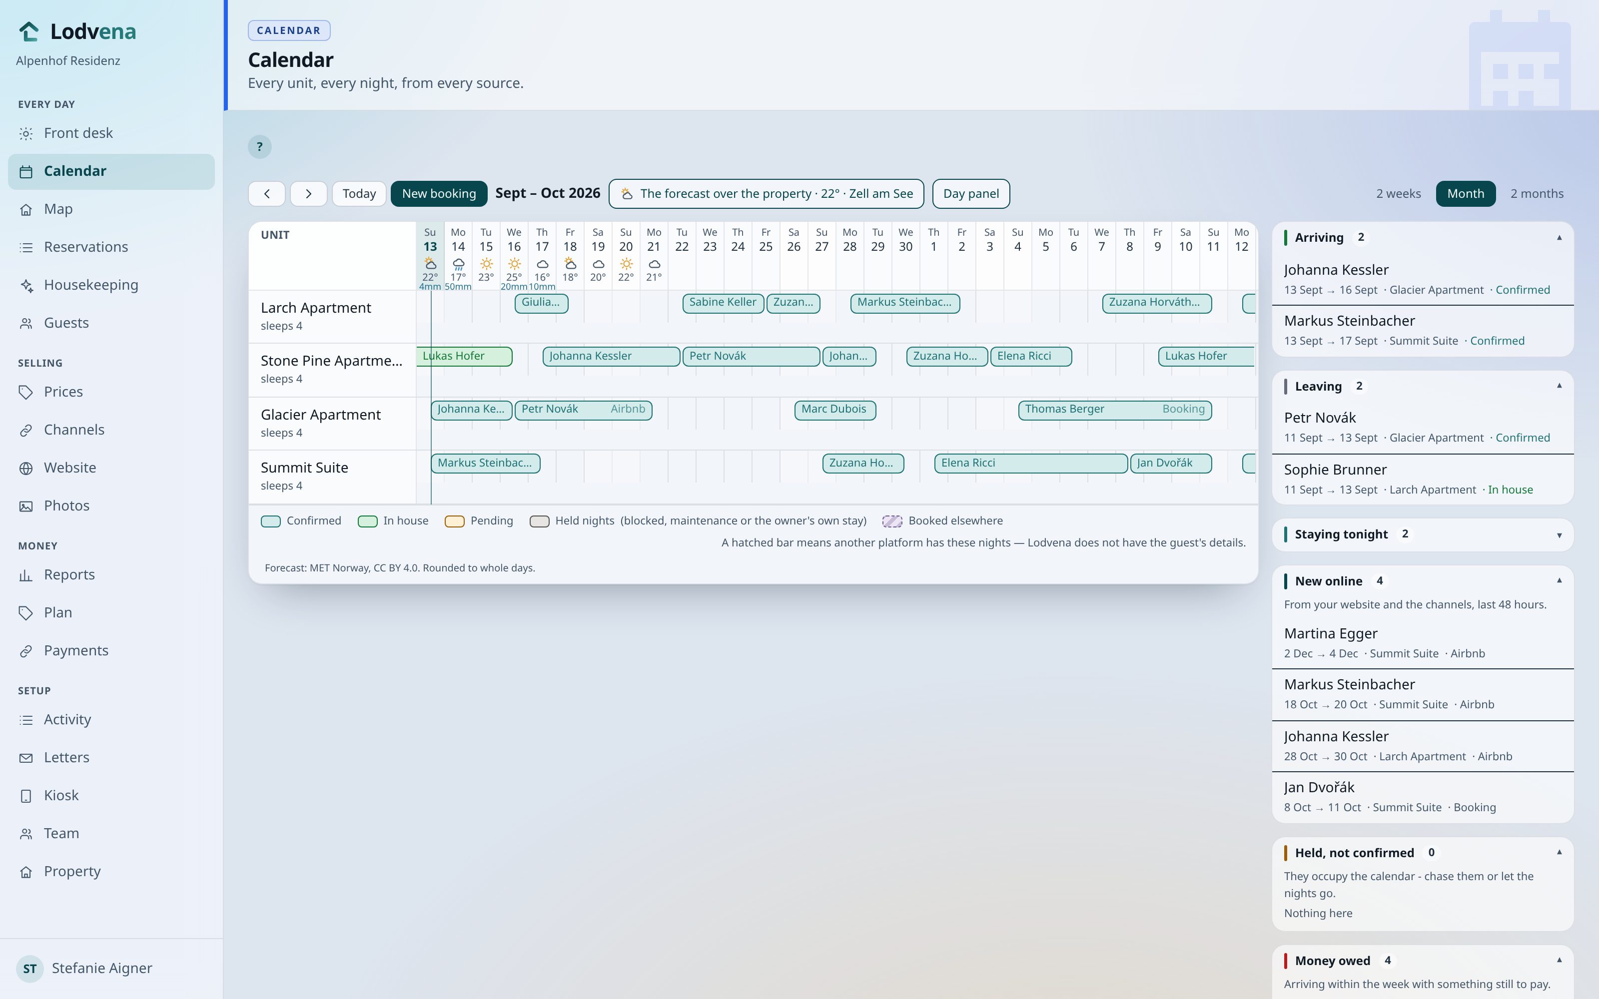The height and width of the screenshot is (999, 1599).
Task: Click the weather icon in the forecast button
Action: pos(627,194)
